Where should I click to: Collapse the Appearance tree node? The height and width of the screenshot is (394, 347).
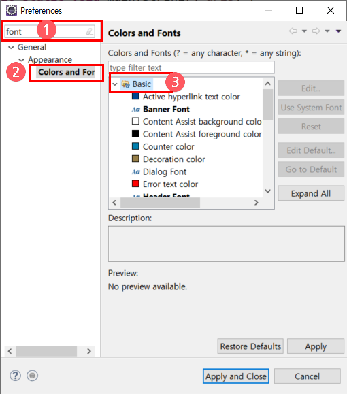pyautogui.click(x=22, y=60)
